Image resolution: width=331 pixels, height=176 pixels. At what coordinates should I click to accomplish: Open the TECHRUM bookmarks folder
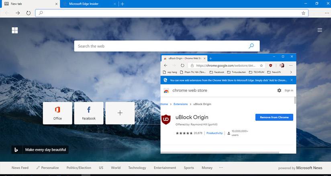tap(256, 72)
